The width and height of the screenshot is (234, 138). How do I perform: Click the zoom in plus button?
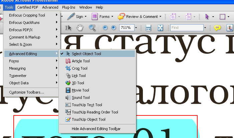(x=113, y=28)
